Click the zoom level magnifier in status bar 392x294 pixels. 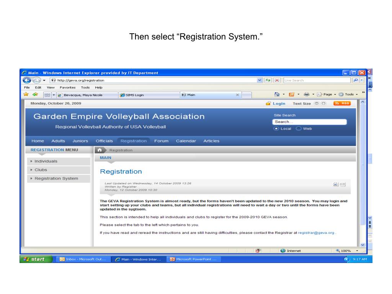tap(338, 250)
